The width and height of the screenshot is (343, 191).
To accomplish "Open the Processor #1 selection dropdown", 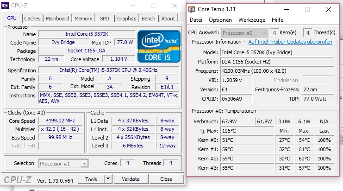I will 63,163.
